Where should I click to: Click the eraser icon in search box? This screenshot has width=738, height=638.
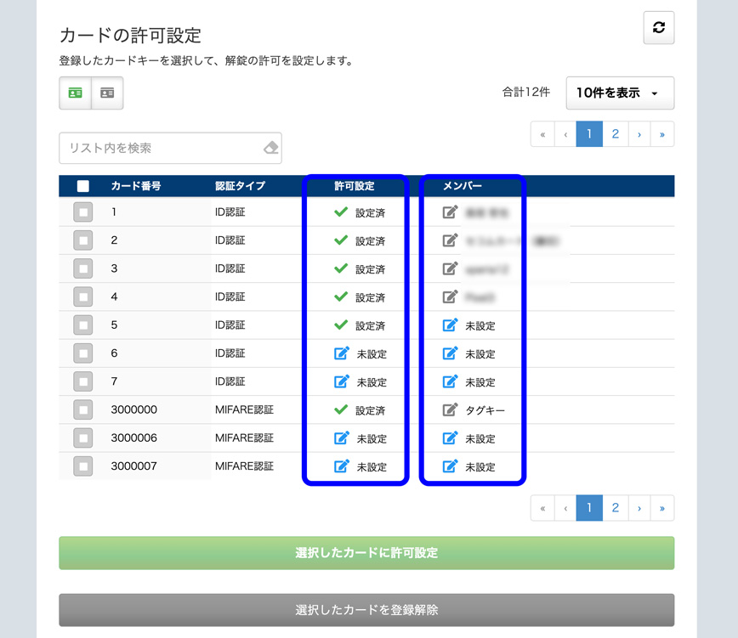point(270,148)
